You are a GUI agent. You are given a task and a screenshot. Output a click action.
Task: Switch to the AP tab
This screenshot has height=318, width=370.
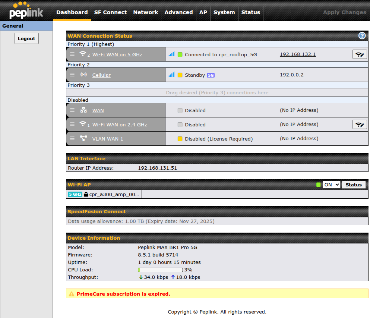(203, 12)
